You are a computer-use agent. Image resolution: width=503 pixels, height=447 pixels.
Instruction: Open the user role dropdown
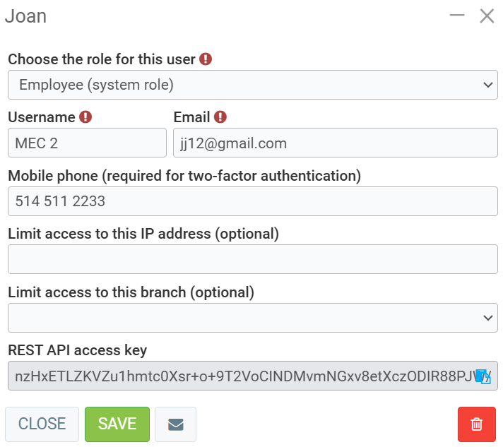[252, 85]
